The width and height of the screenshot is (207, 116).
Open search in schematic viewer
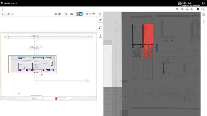pos(66,14)
